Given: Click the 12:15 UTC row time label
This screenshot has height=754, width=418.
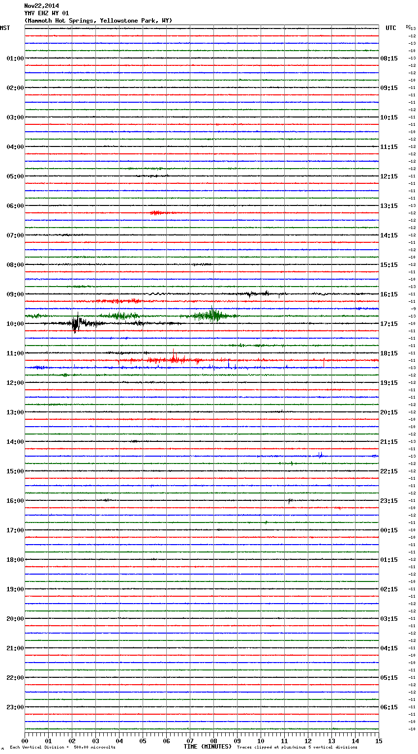Looking at the screenshot, I should pos(389,176).
